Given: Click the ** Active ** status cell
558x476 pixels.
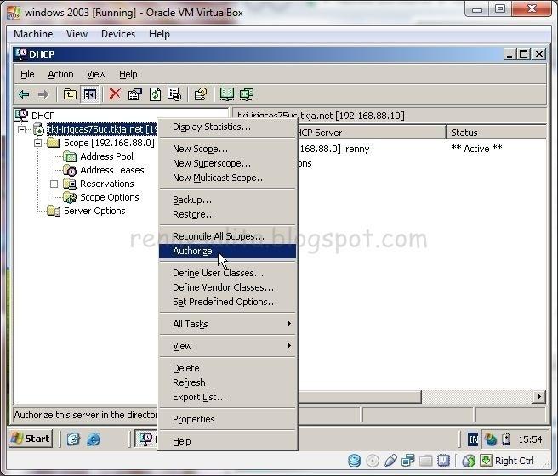Looking at the screenshot, I should click(x=476, y=149).
